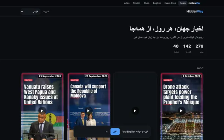
Task: Play the Drone attack power plant video
Action: coord(181,111)
